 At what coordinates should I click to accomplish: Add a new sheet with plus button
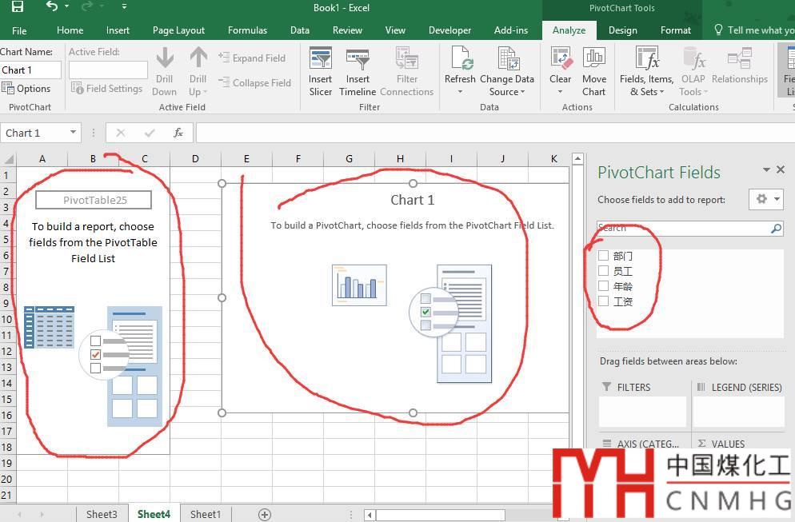[265, 514]
